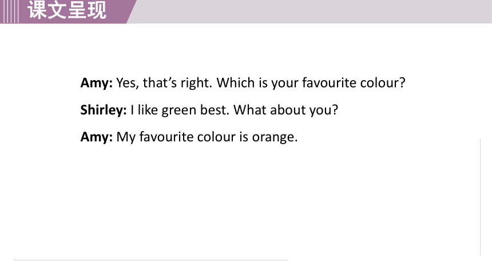Click the word 'My' in the last line
Image resolution: width=492 pixels, height=277 pixels.
coord(126,138)
